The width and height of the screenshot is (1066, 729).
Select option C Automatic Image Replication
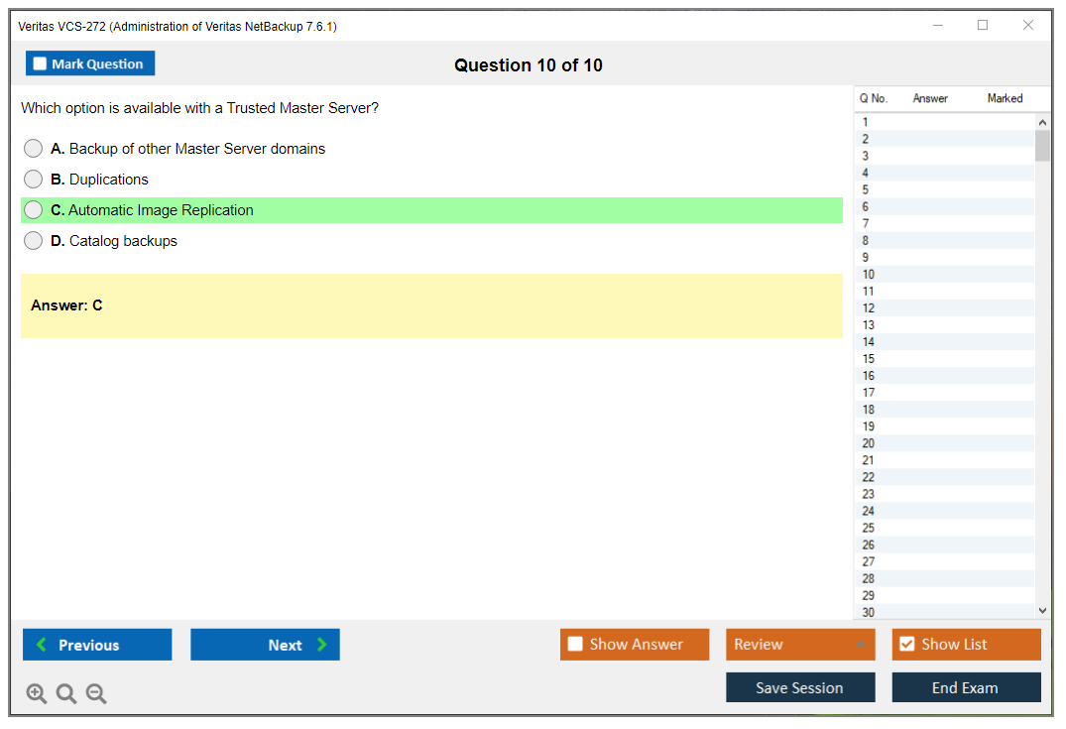point(34,210)
